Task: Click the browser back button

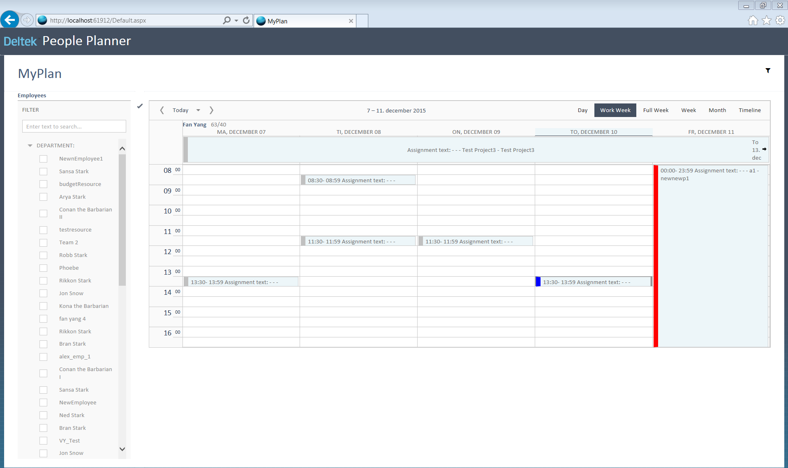Action: pos(10,20)
